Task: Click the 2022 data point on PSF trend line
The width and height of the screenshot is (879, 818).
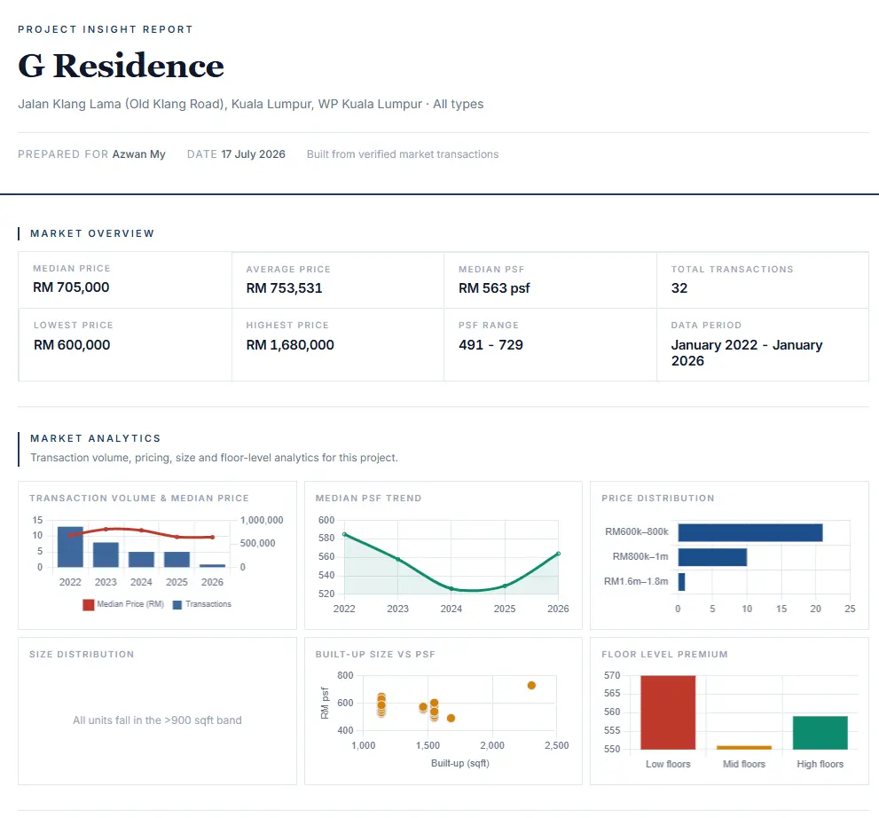Action: pos(344,534)
